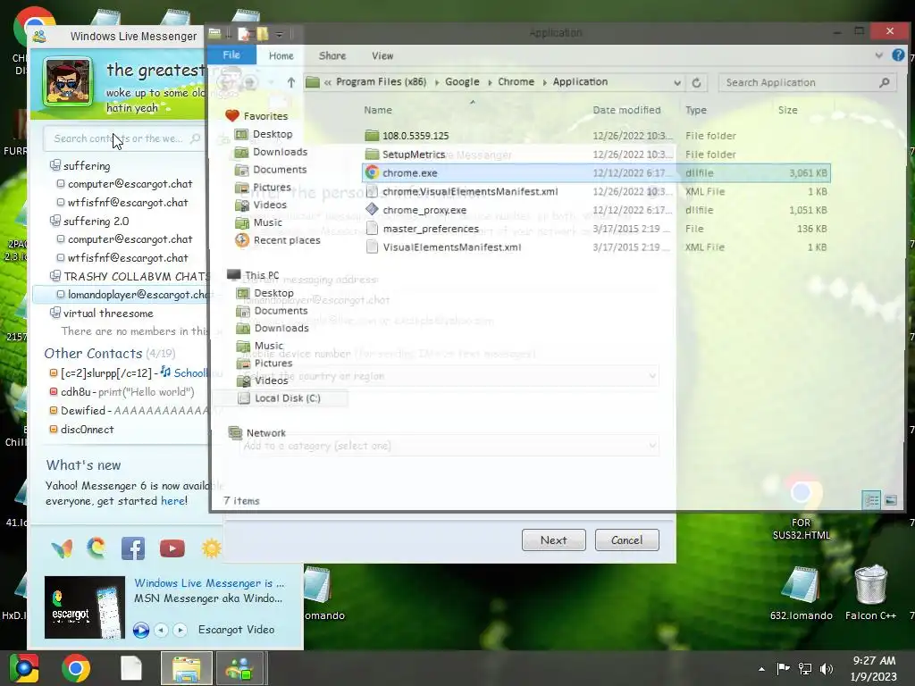Click the Google breadcrumb segment
The height and width of the screenshot is (686, 915).
(x=462, y=81)
